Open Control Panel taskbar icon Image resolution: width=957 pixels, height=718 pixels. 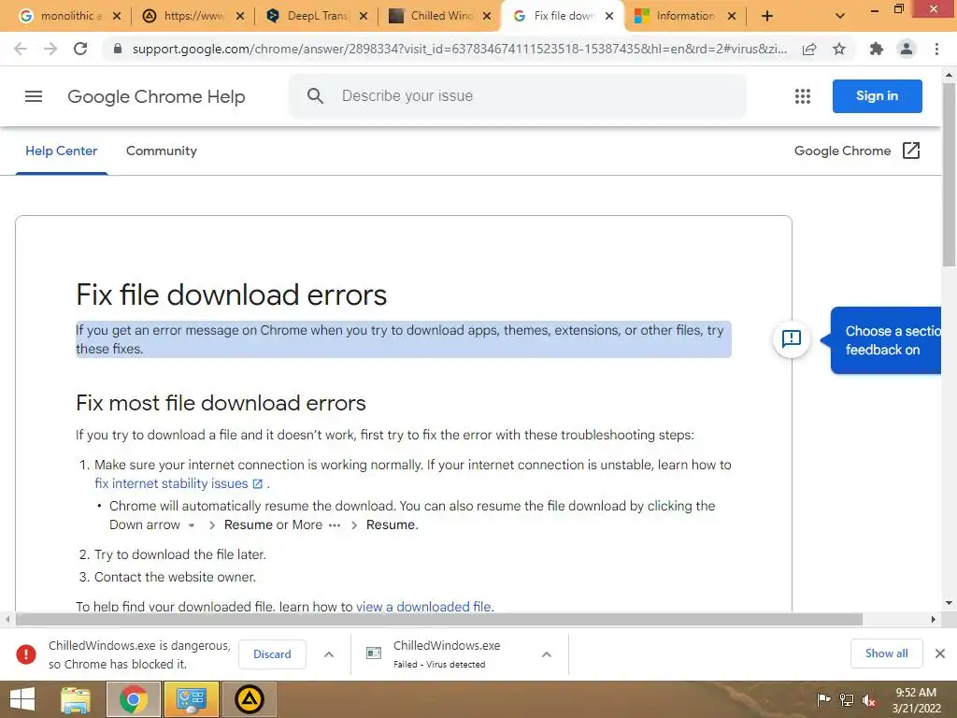tap(191, 699)
